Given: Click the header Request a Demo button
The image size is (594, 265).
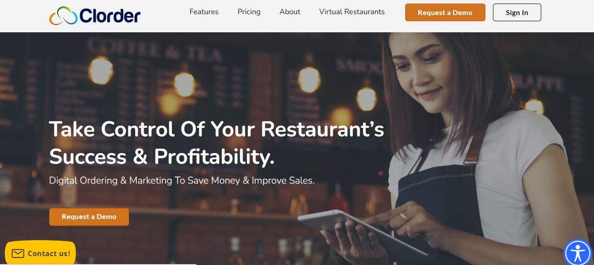Looking at the screenshot, I should pos(445,12).
